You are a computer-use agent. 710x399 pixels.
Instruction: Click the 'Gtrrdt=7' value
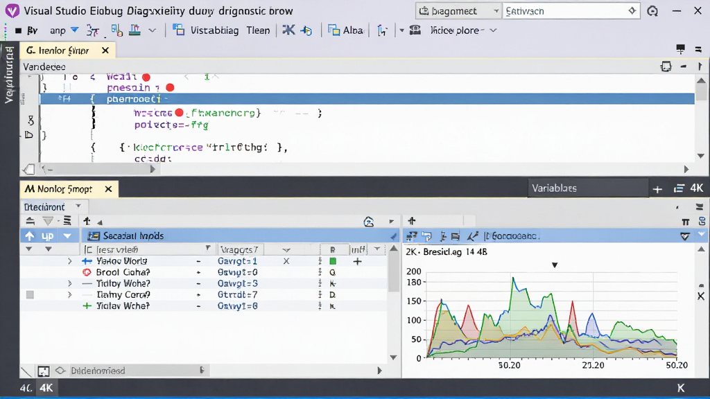pyautogui.click(x=237, y=294)
